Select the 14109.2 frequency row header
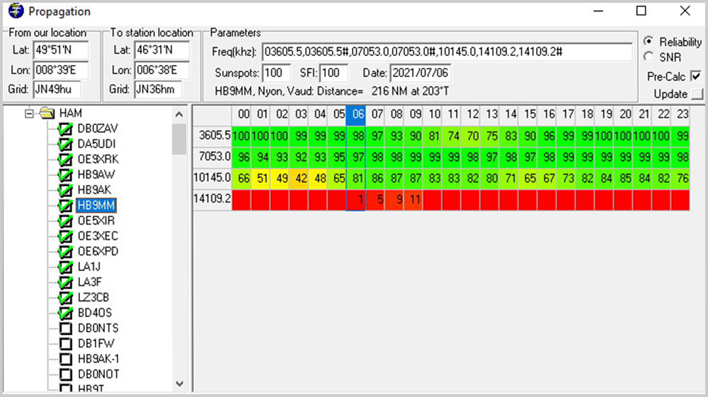The height and width of the screenshot is (397, 708). click(x=212, y=200)
